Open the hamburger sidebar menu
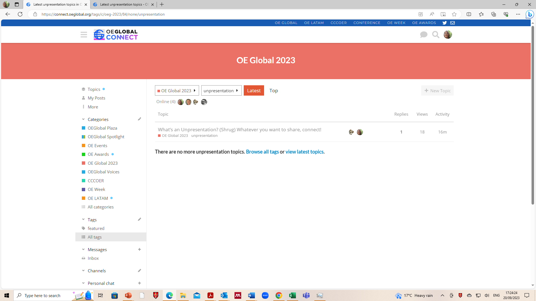 (84, 35)
